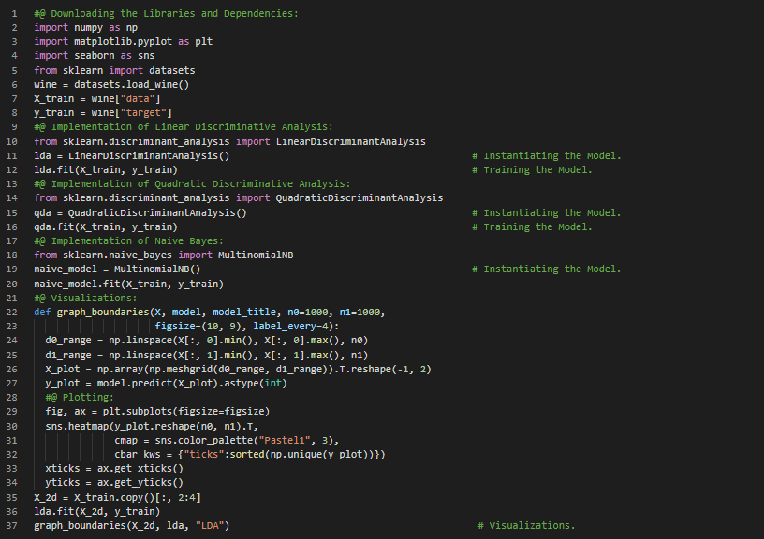The image size is (764, 539).
Task: Click 'X_2d = X_train.copy()[:, 2:4]' line
Action: tap(117, 497)
